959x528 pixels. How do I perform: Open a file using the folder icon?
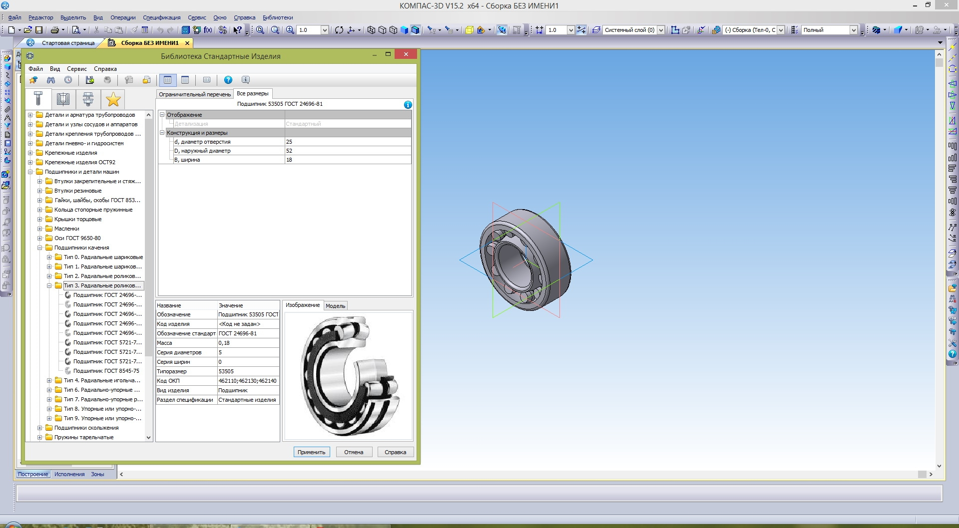click(x=28, y=30)
